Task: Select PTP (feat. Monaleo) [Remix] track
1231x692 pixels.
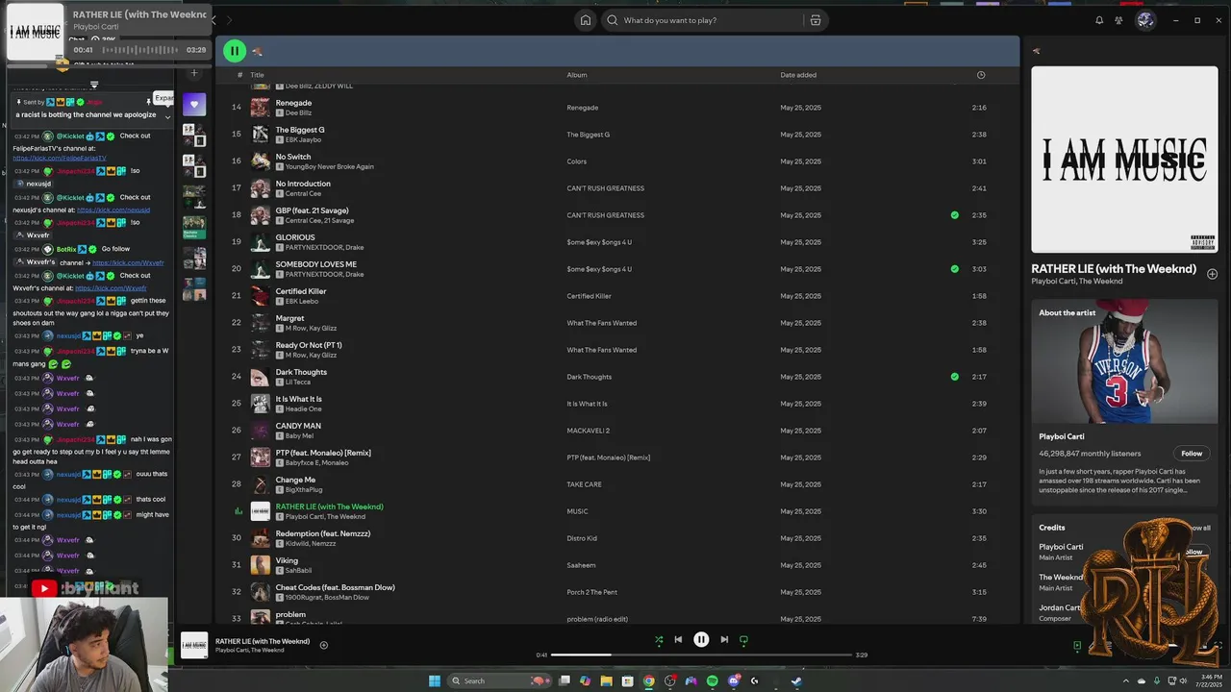Action: (323, 453)
